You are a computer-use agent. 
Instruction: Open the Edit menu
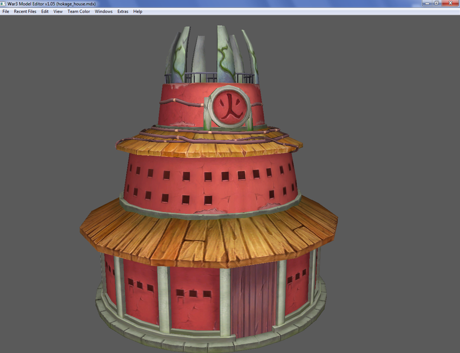click(45, 11)
